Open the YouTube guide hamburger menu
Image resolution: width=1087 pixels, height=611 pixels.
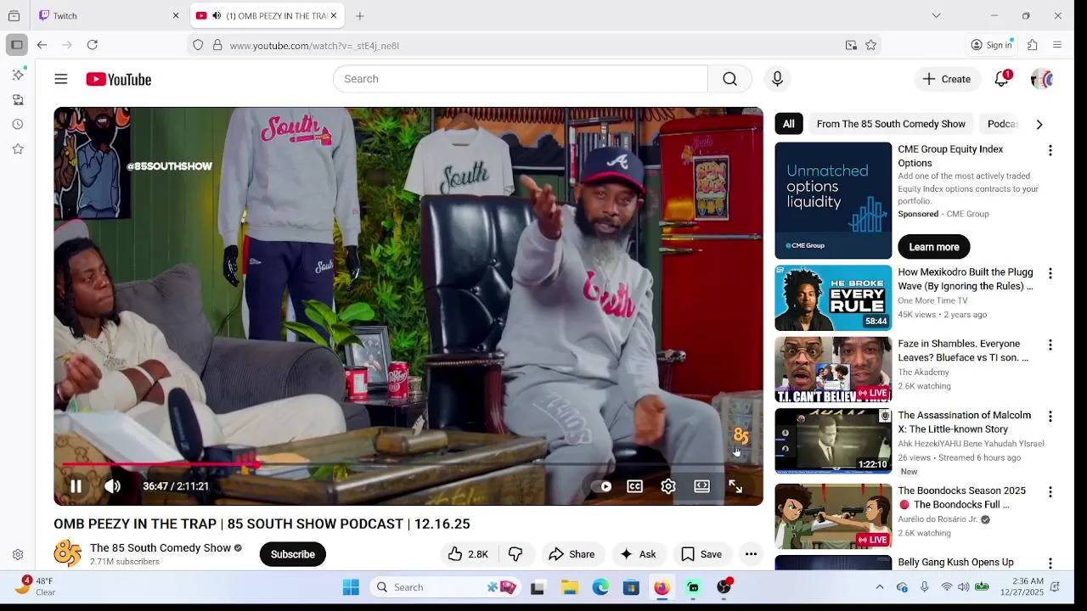tap(61, 79)
